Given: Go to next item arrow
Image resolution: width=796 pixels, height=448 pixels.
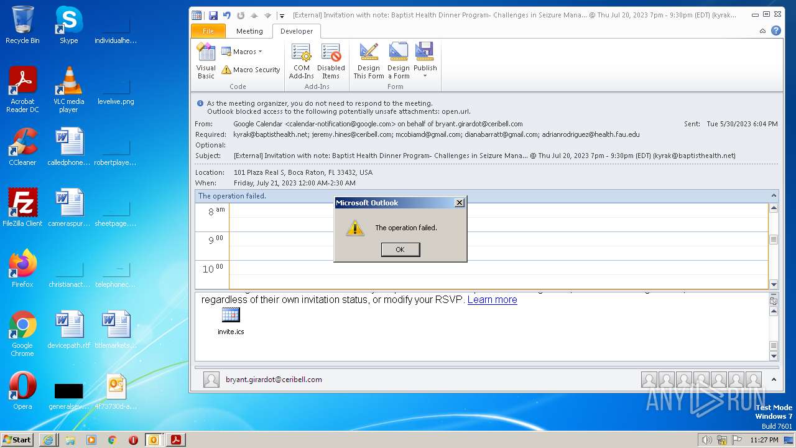Looking at the screenshot, I should 268,15.
